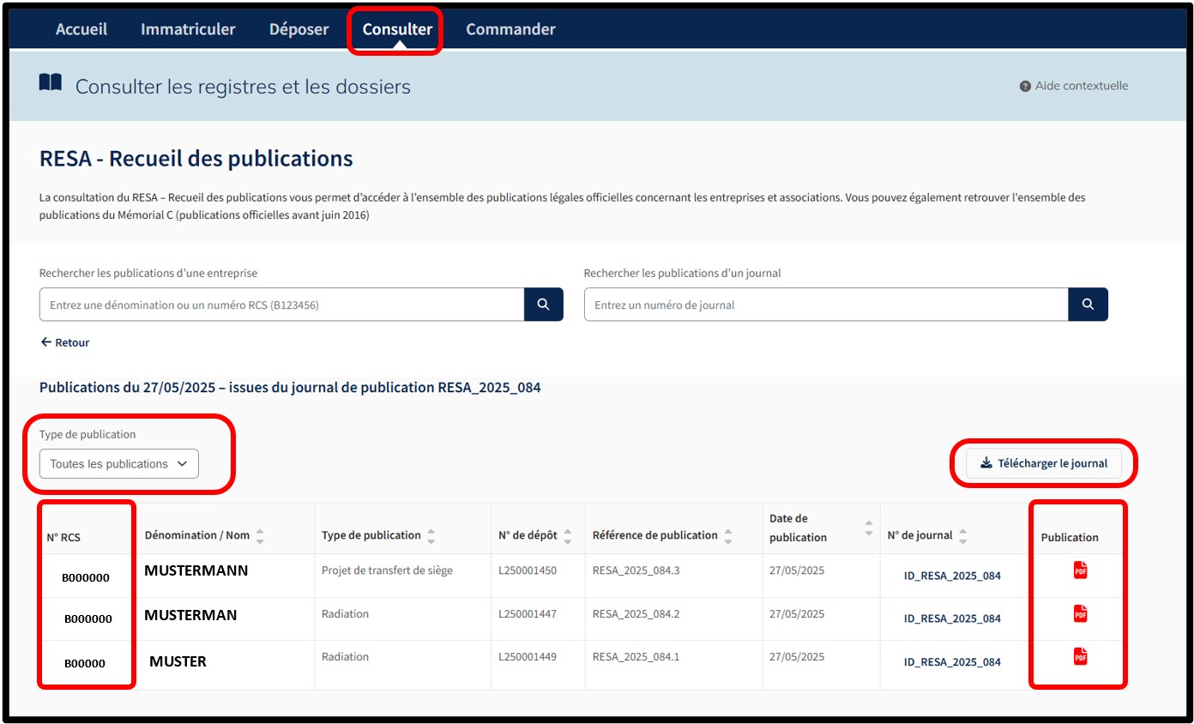This screenshot has height=724, width=1194.
Task: Click the company search magnifier icon
Action: pos(543,305)
